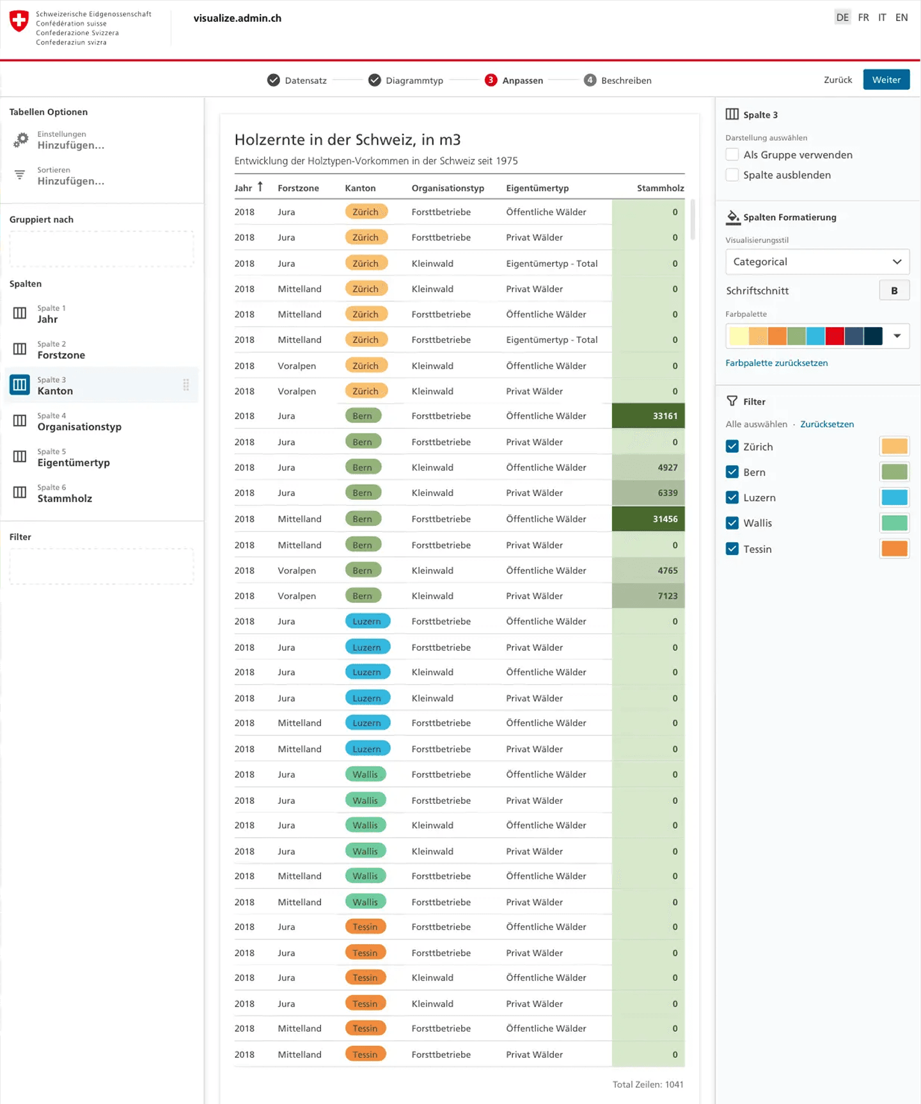Open the Visualisierungsstil Categorical dropdown
Screen dimensions: 921x1104
[x=817, y=262]
